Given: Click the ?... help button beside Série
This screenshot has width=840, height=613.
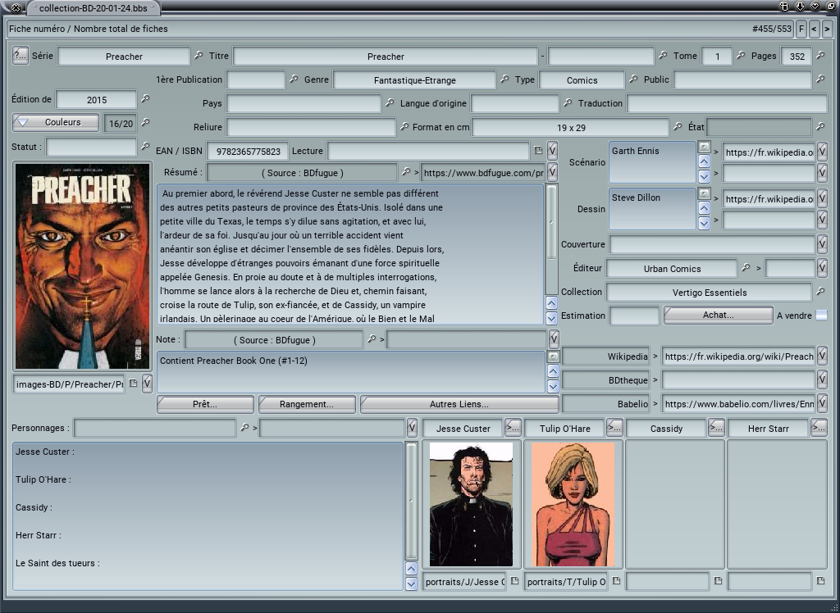Looking at the screenshot, I should click(x=21, y=55).
